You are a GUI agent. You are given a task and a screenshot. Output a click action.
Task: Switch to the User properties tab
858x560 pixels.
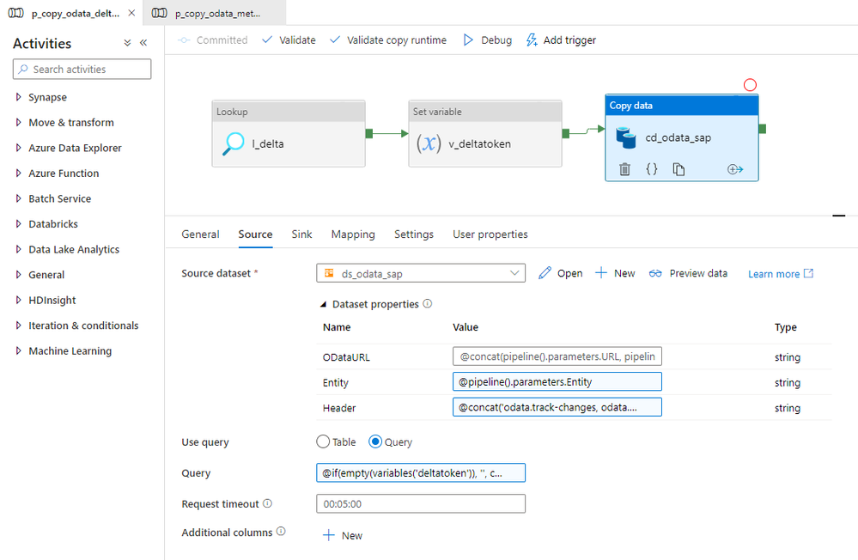(490, 234)
